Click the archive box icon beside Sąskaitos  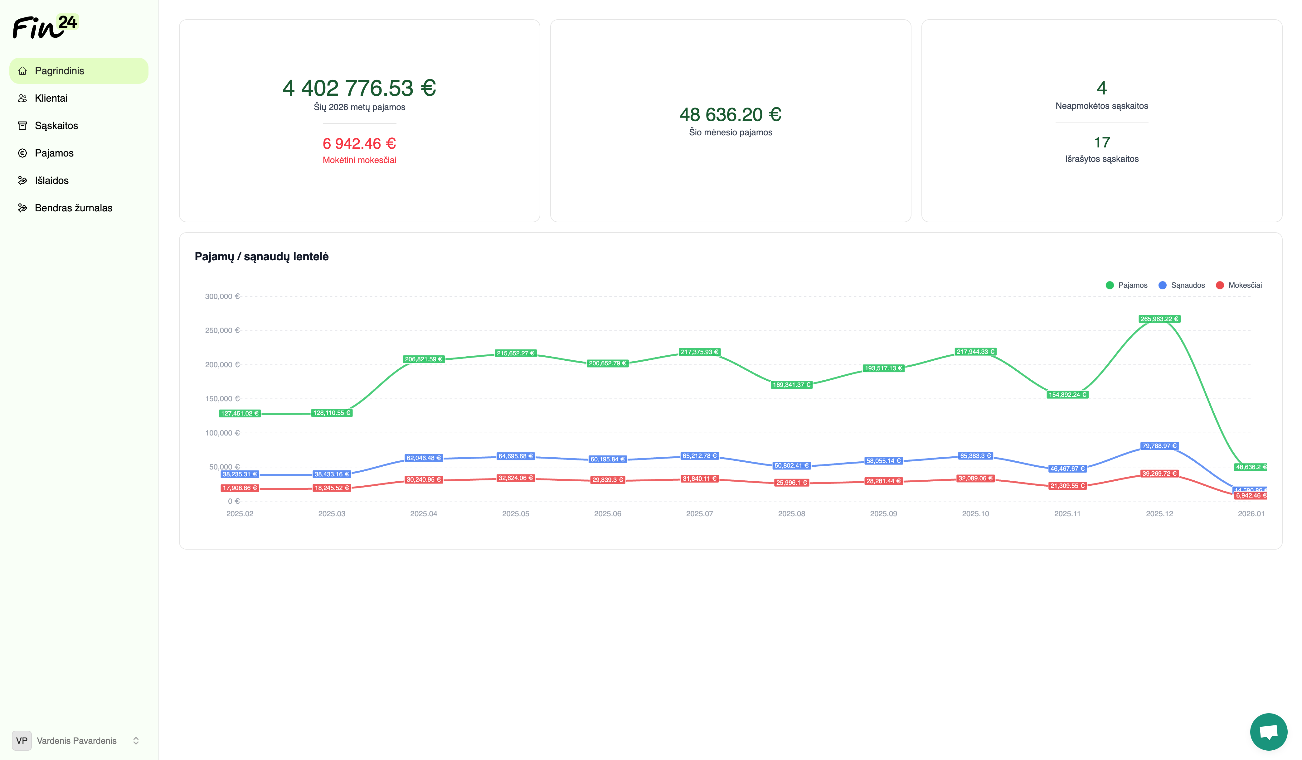pyautogui.click(x=22, y=125)
